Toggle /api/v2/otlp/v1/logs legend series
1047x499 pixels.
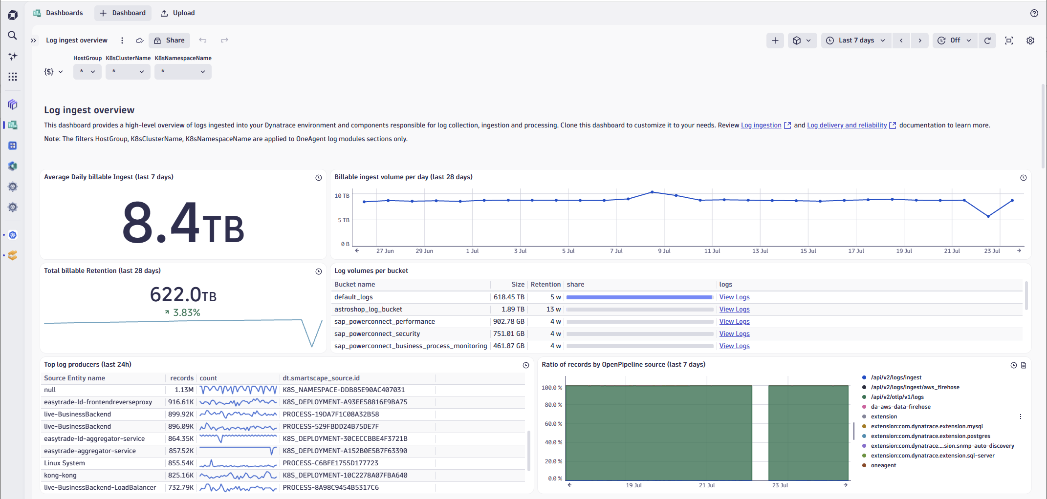[893, 397]
